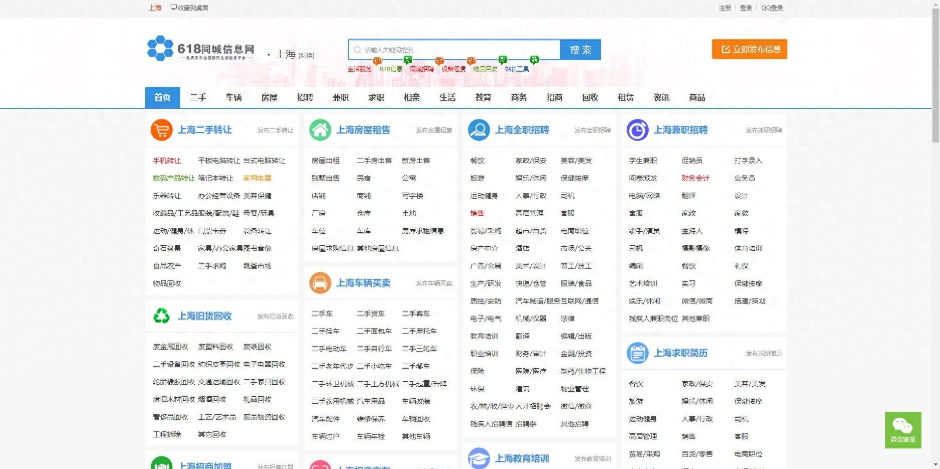940x469 pixels.
Task: Click the green house 房屋租售 icon
Action: (320, 130)
